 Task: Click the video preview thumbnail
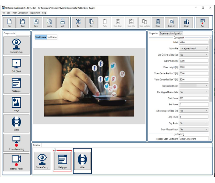pyautogui.click(x=89, y=86)
